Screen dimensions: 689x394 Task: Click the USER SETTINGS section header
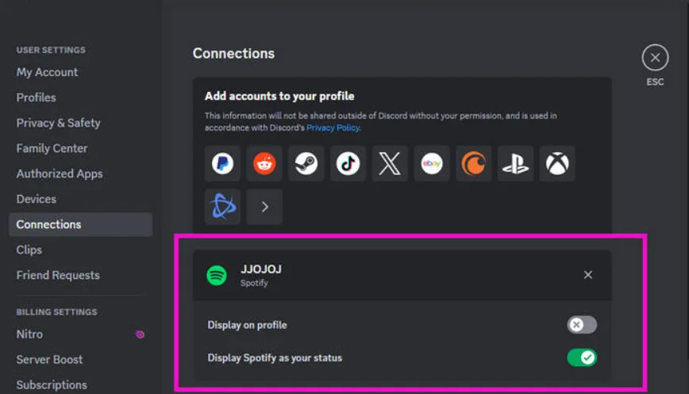(51, 50)
